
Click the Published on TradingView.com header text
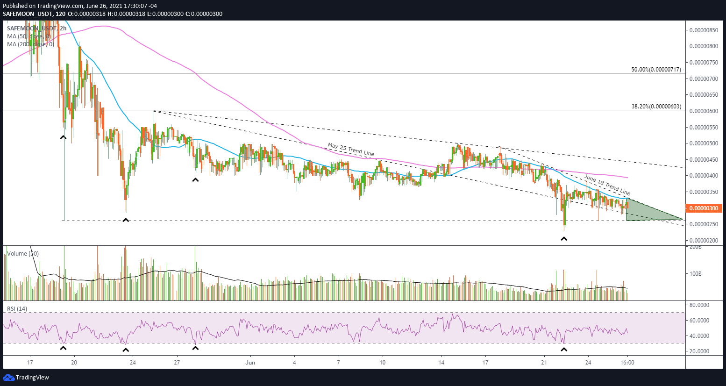80,6
